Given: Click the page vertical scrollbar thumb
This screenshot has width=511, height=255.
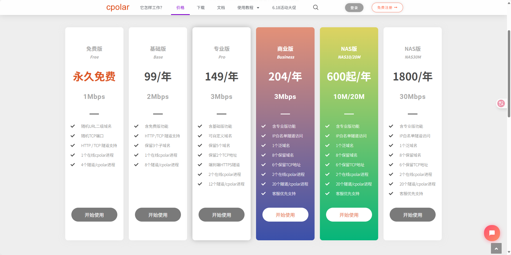Looking at the screenshot, I should [x=509, y=74].
